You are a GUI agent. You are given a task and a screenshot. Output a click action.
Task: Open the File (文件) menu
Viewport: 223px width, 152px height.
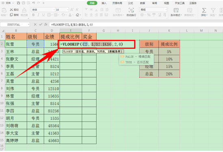click(x=8, y=3)
